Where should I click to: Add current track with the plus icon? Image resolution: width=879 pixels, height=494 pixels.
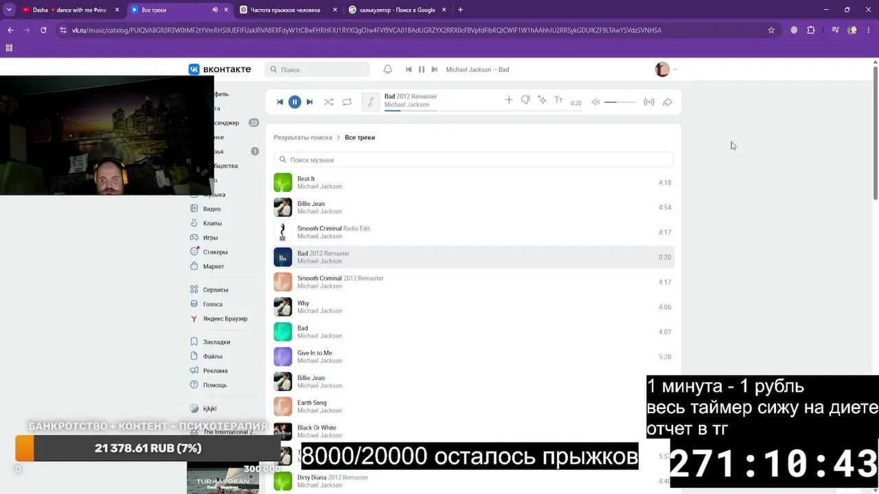click(x=509, y=100)
